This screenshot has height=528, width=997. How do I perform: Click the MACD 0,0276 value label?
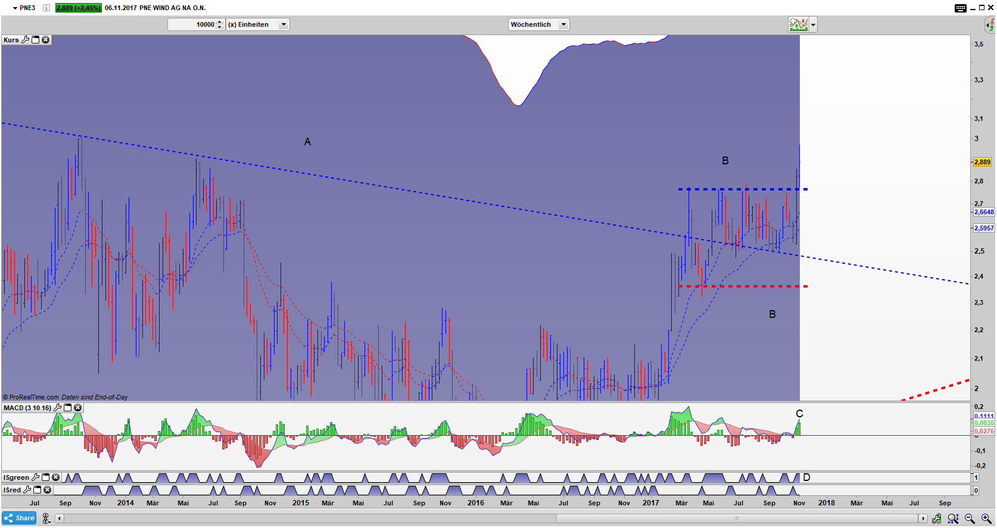point(984,431)
